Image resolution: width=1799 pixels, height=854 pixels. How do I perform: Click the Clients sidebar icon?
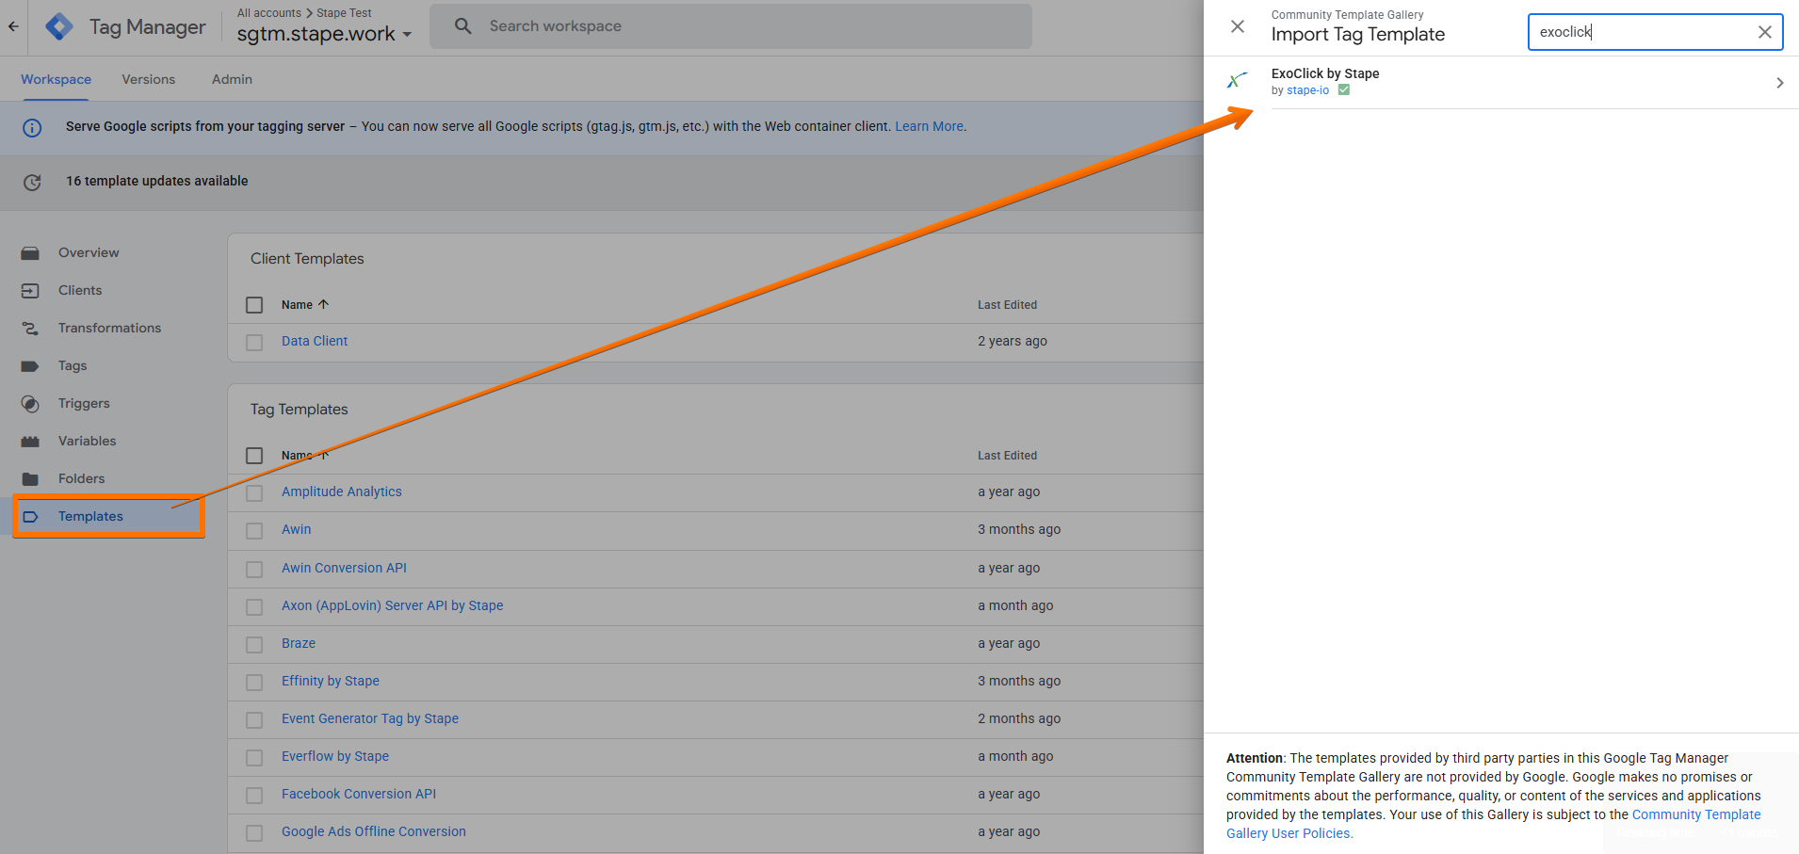tap(30, 291)
